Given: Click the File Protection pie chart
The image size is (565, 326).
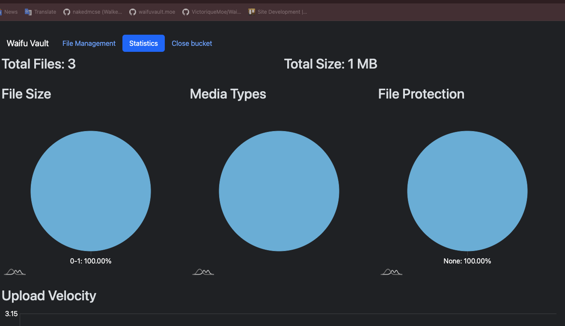Looking at the screenshot, I should 467,191.
